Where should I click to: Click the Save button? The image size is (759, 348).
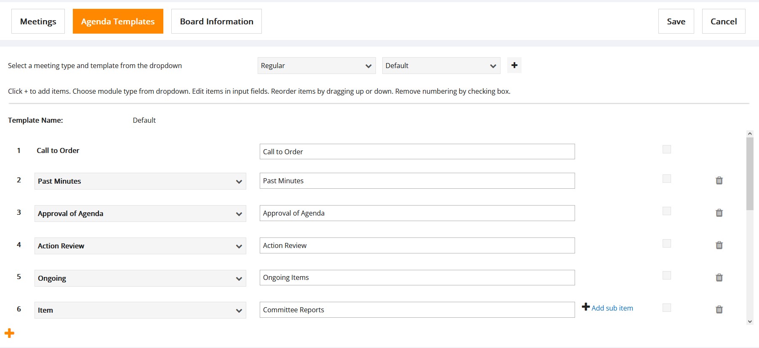[676, 21]
